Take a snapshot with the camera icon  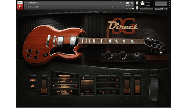coord(127,3)
